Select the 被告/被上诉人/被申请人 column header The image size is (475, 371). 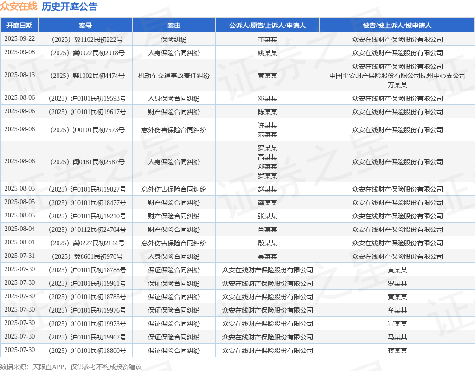(397, 26)
